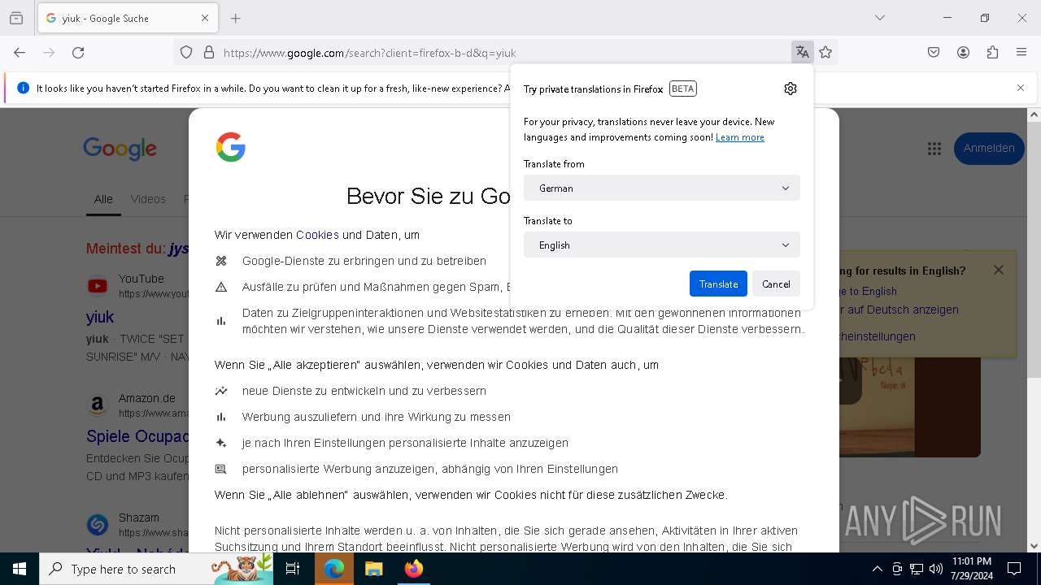Expand the 'Translate to' English dropdown
1041x585 pixels.
pos(662,245)
